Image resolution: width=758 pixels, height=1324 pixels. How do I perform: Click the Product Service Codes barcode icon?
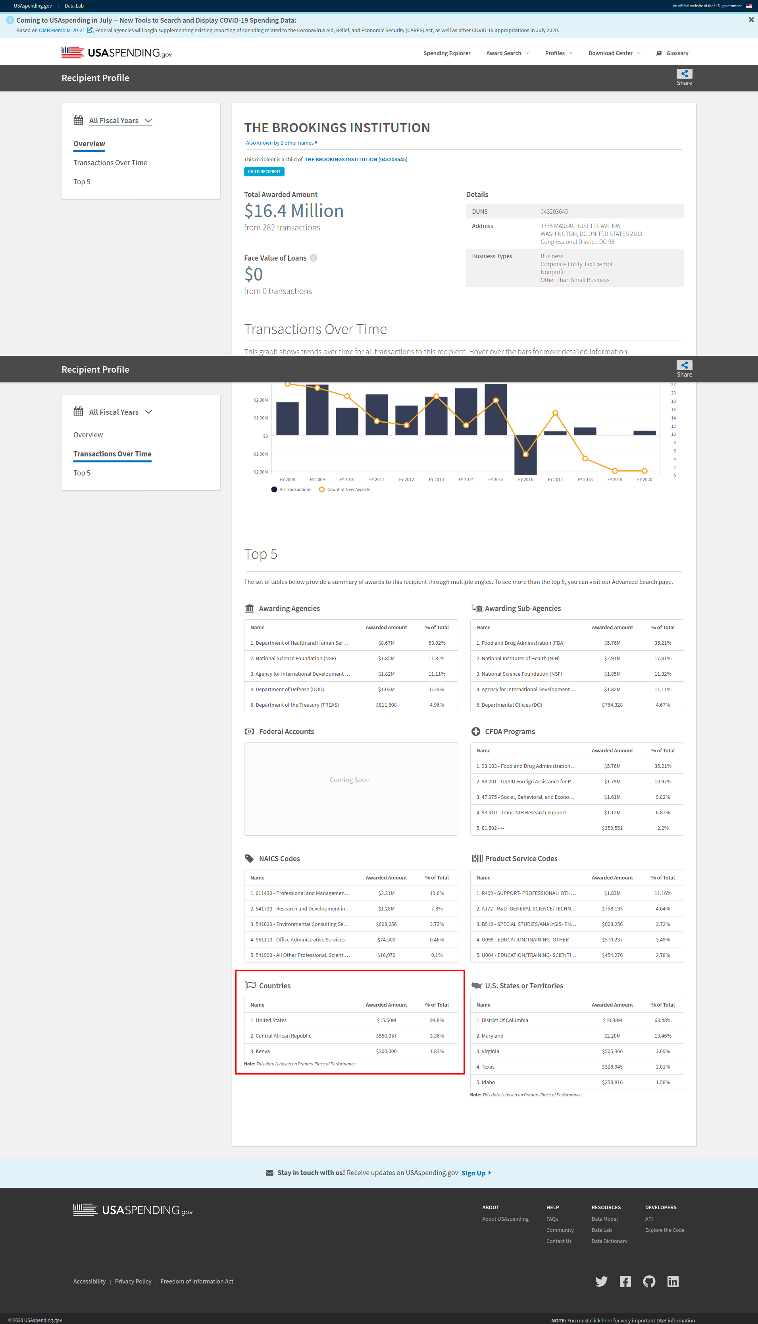point(477,859)
